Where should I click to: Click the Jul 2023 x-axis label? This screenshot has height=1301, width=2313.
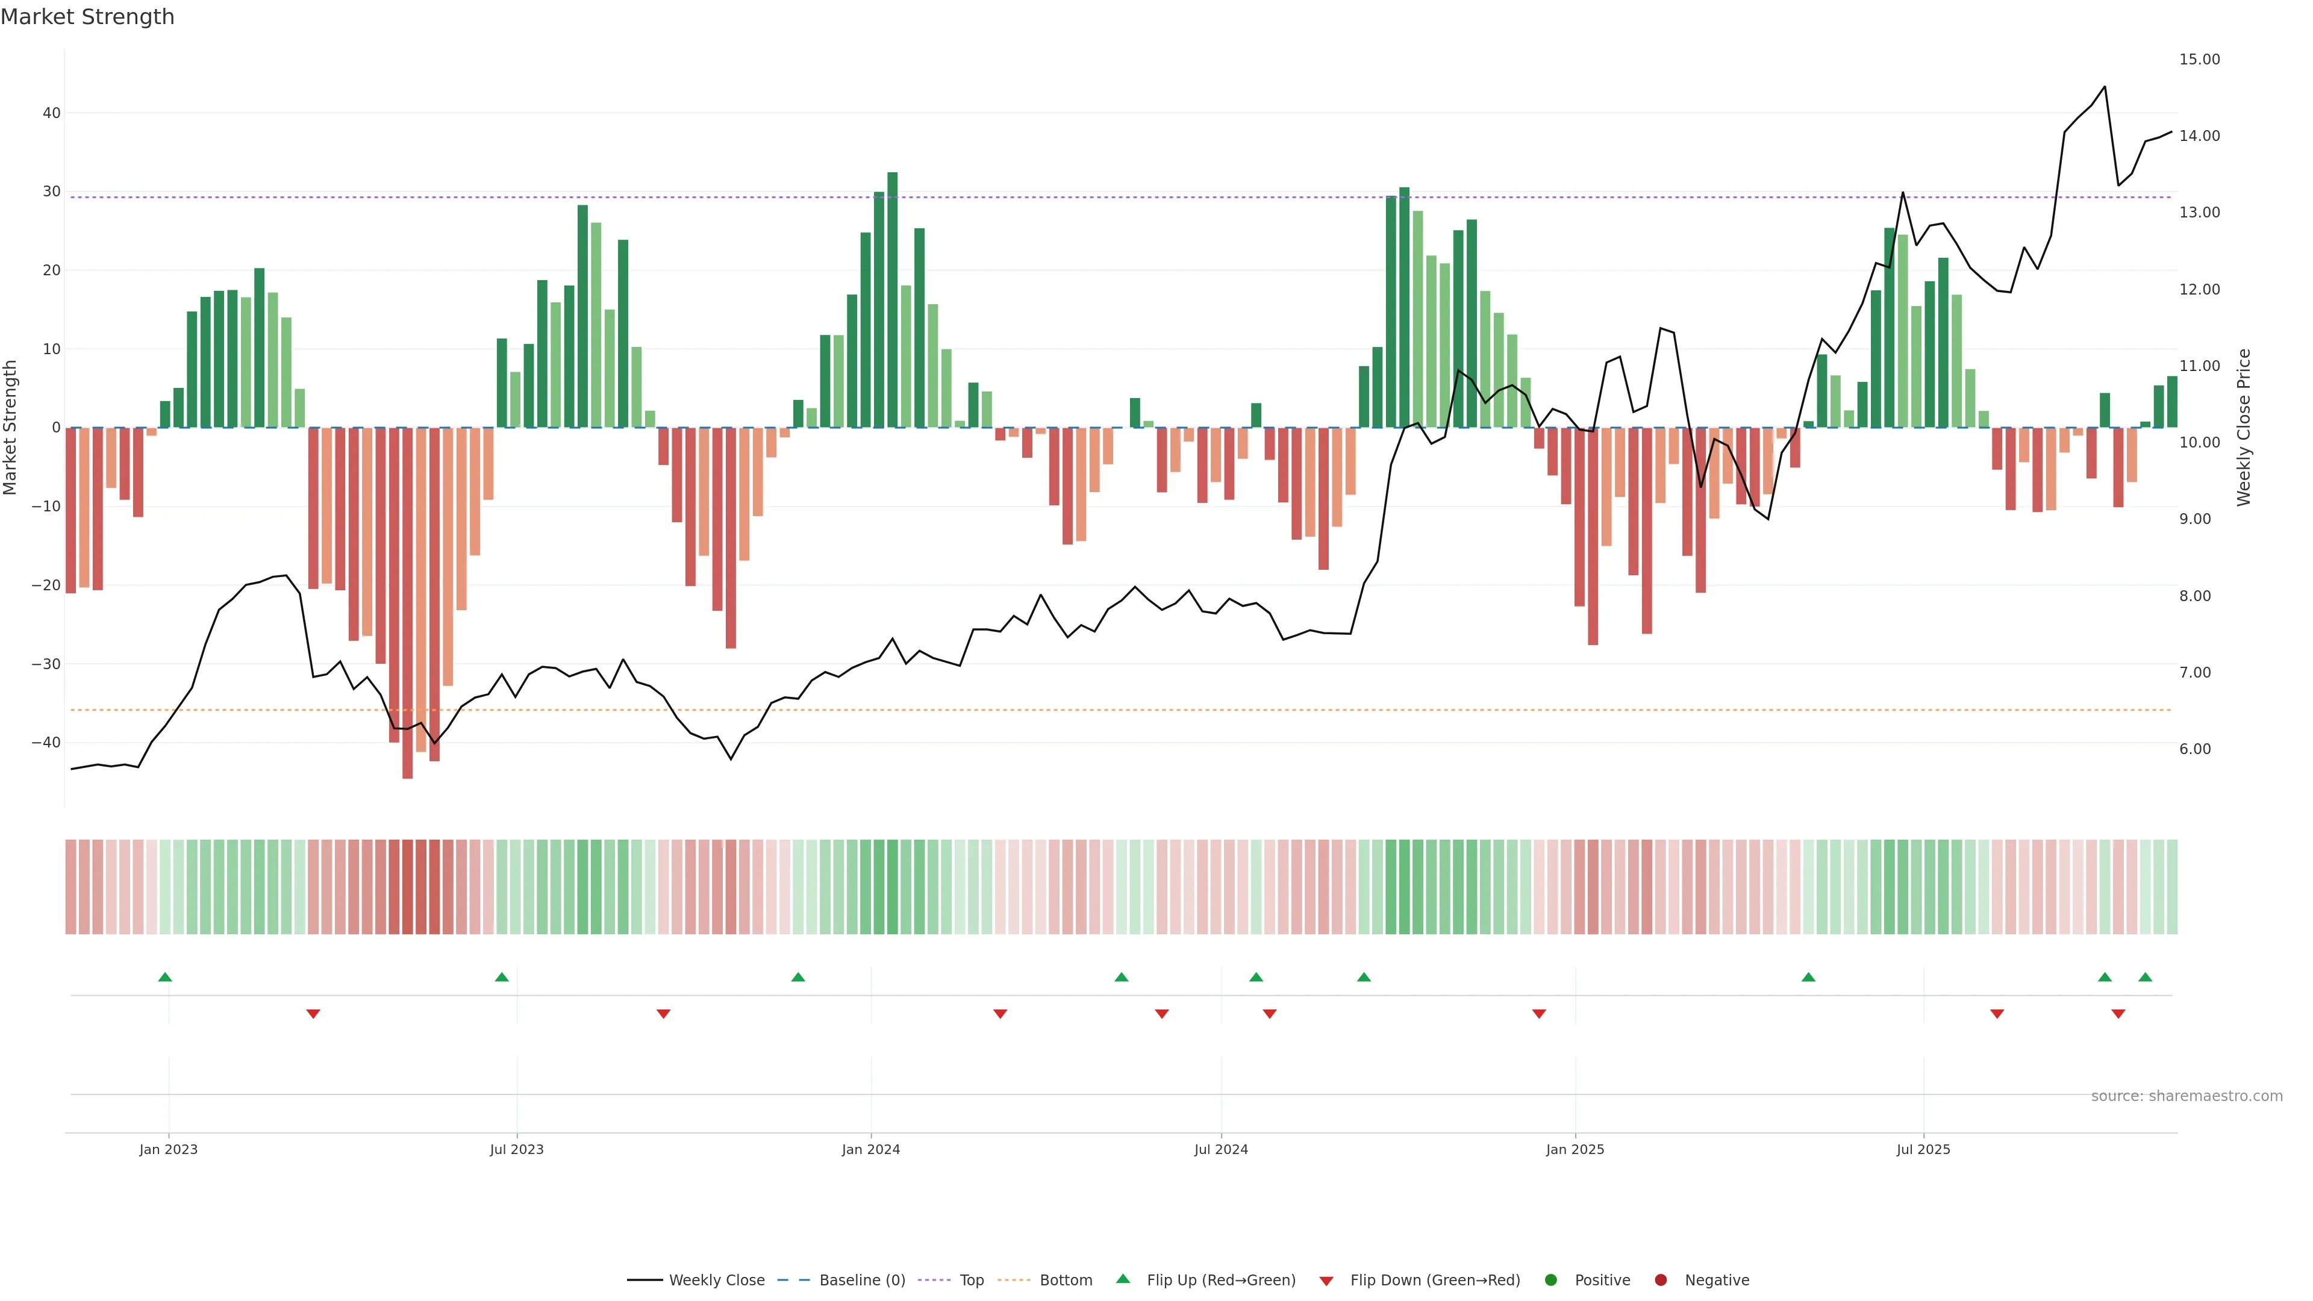517,1149
